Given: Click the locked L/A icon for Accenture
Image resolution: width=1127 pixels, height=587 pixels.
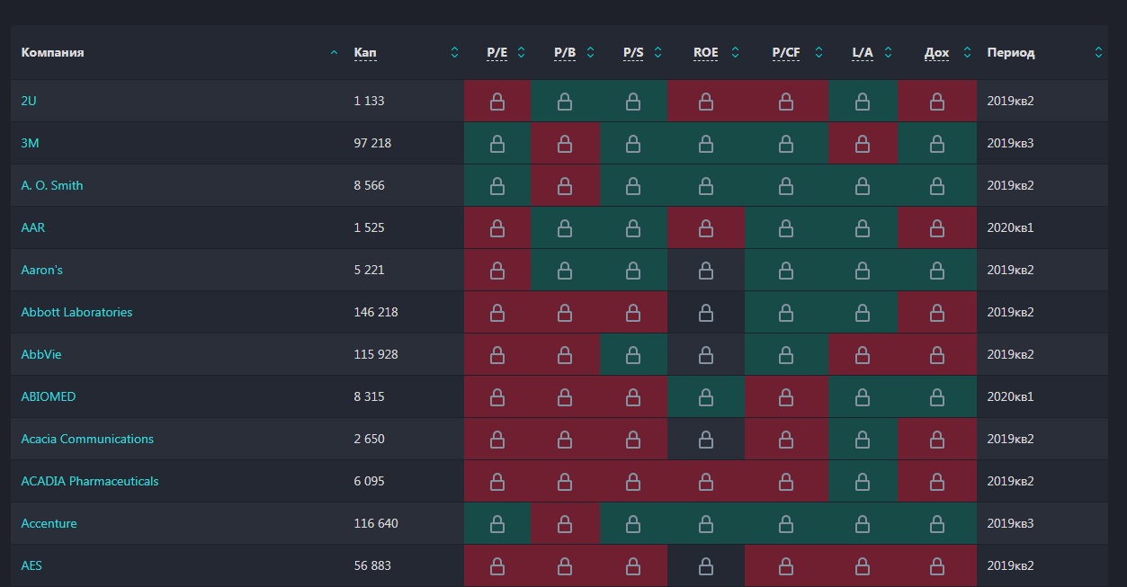Looking at the screenshot, I should click(863, 524).
